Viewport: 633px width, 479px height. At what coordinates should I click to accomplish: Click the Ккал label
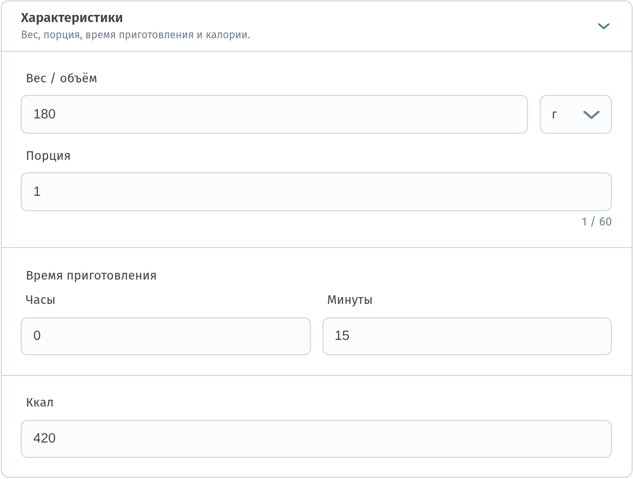pos(40,402)
